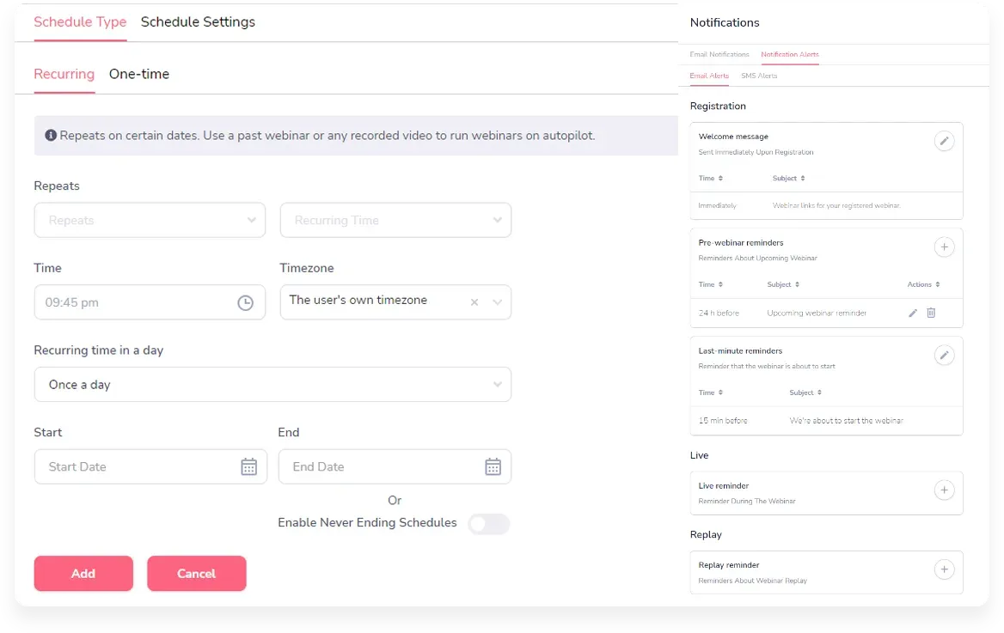The width and height of the screenshot is (1004, 633).
Task: Edit the Last-minute reminders with pencil icon
Action: tap(944, 356)
